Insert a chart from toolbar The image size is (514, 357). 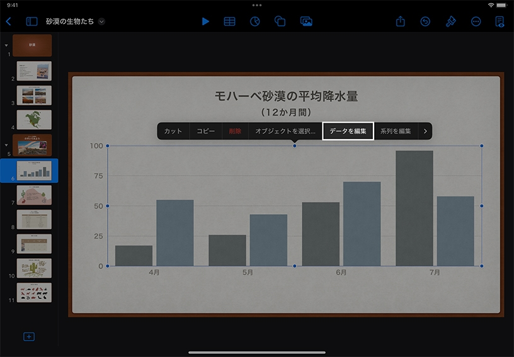click(255, 21)
